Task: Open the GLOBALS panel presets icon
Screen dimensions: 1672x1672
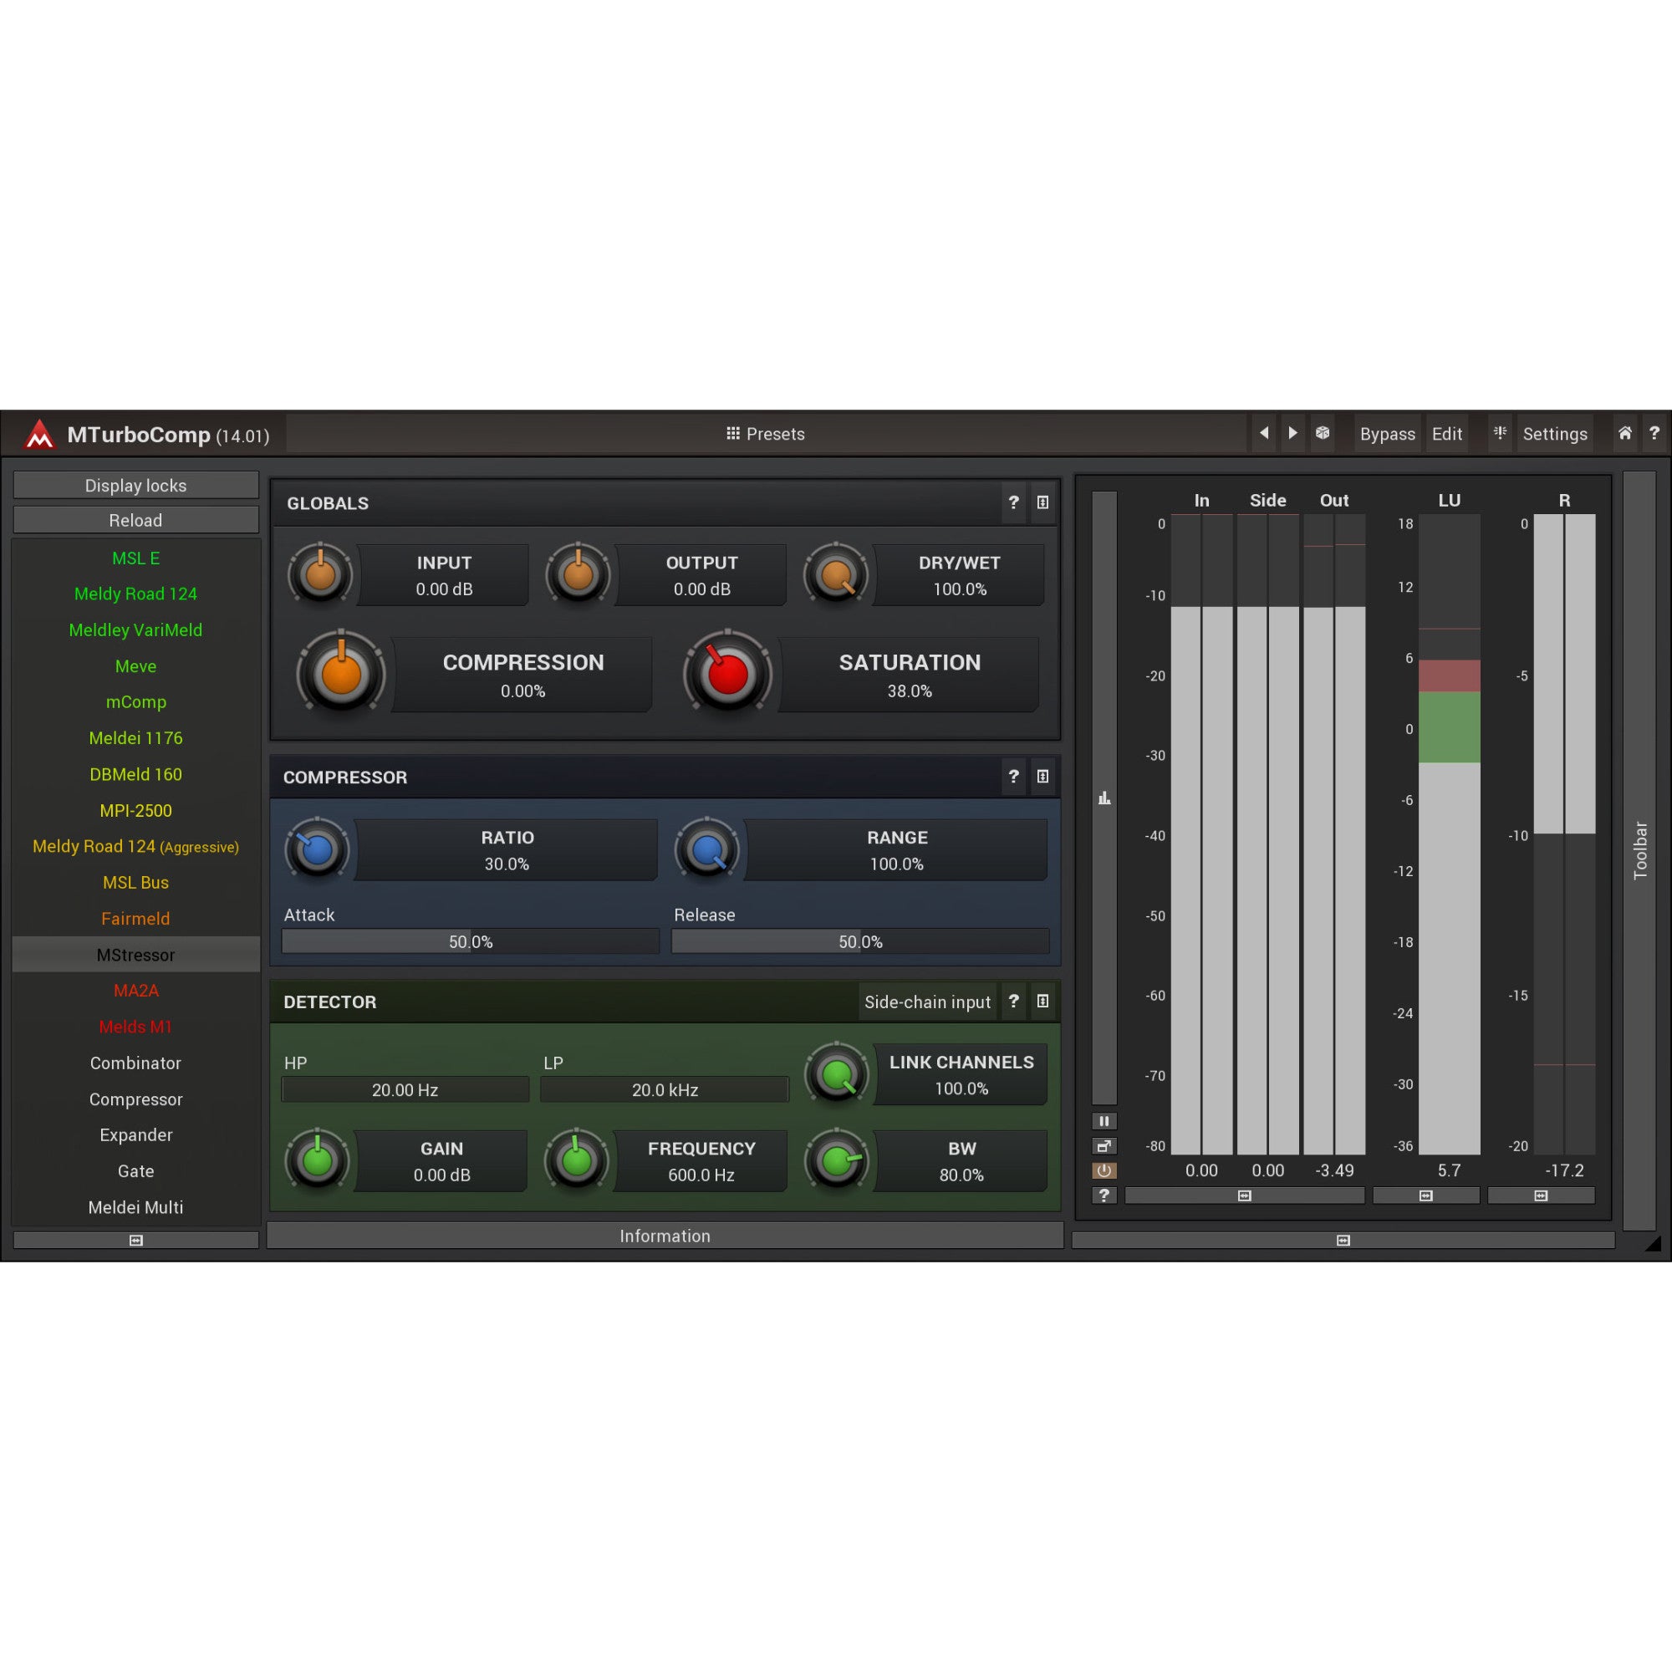Action: (1042, 502)
